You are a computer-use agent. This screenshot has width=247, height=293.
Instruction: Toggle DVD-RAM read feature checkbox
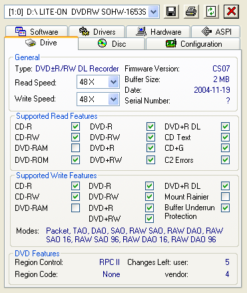[x=75, y=148]
